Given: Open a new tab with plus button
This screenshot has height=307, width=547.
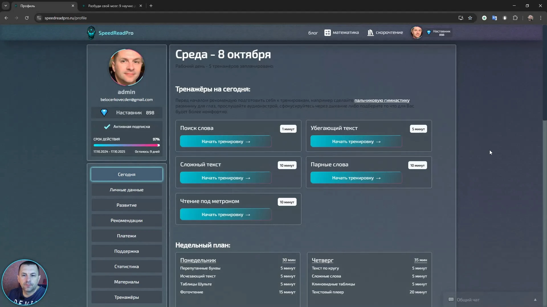Looking at the screenshot, I should [151, 6].
